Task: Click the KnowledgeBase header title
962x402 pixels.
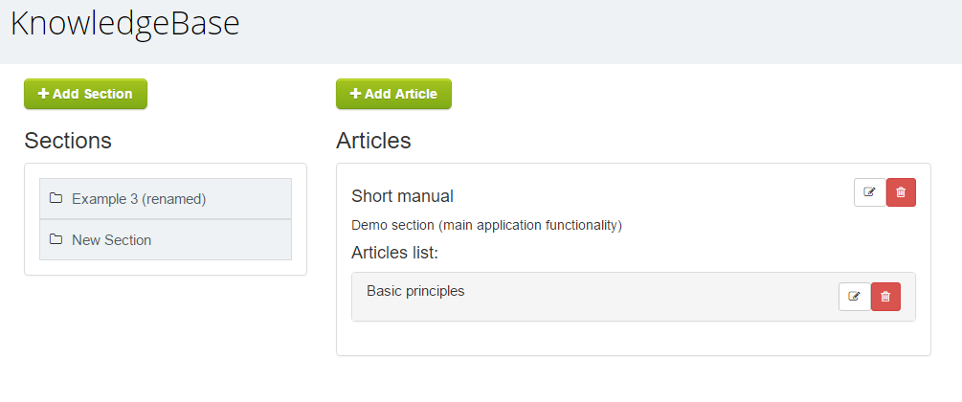Action: coord(124,24)
